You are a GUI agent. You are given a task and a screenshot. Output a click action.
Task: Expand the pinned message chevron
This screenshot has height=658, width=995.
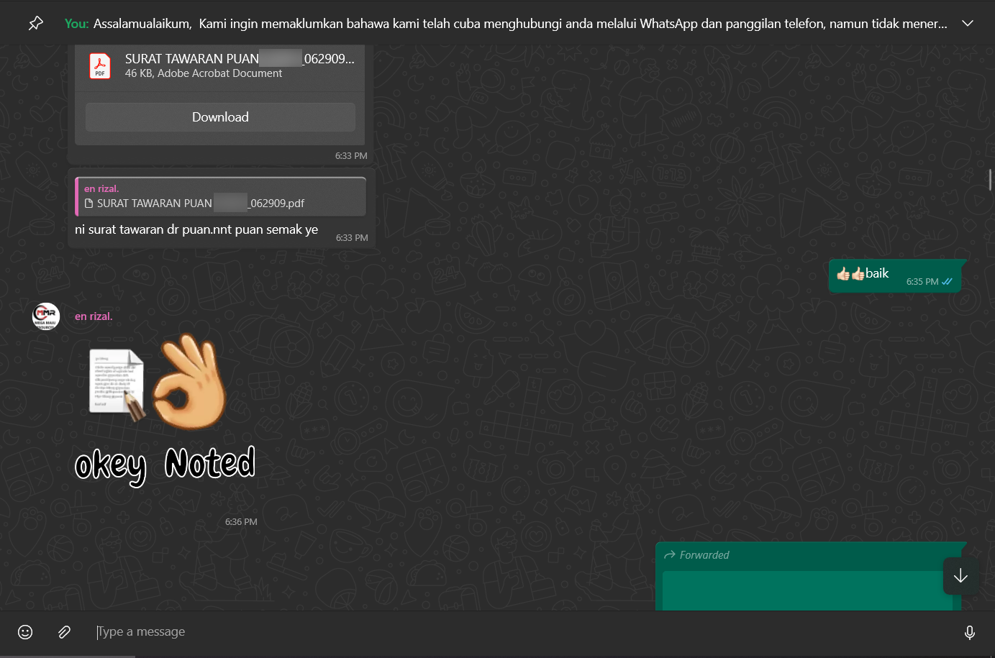(968, 24)
